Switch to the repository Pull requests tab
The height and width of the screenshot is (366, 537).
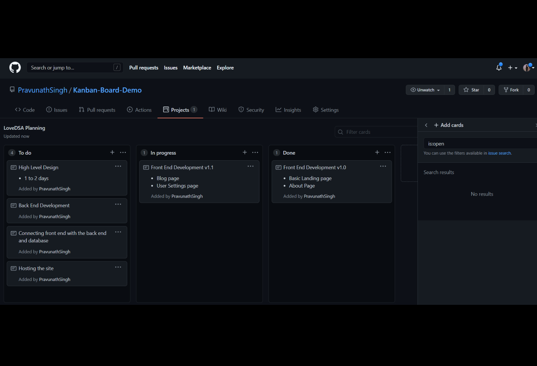click(97, 110)
